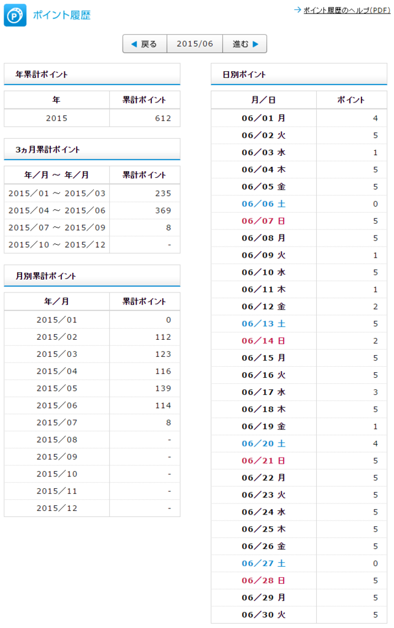Select monthly row 2015/02
Image resolution: width=394 pixels, height=628 pixels.
click(x=92, y=337)
